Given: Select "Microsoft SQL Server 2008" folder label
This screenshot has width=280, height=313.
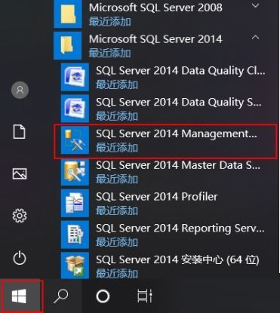Looking at the screenshot, I should pyautogui.click(x=155, y=8).
